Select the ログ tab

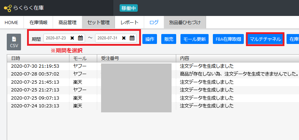point(154,22)
